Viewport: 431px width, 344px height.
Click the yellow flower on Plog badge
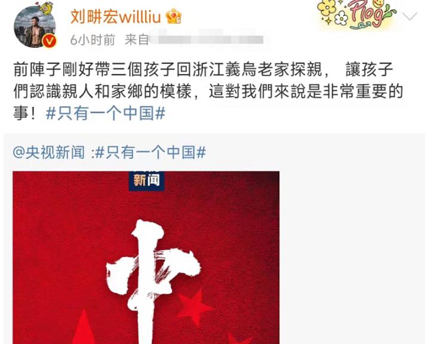(x=327, y=8)
